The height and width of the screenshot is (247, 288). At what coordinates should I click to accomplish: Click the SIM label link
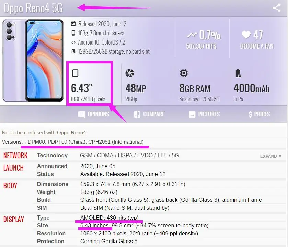pos(42,208)
